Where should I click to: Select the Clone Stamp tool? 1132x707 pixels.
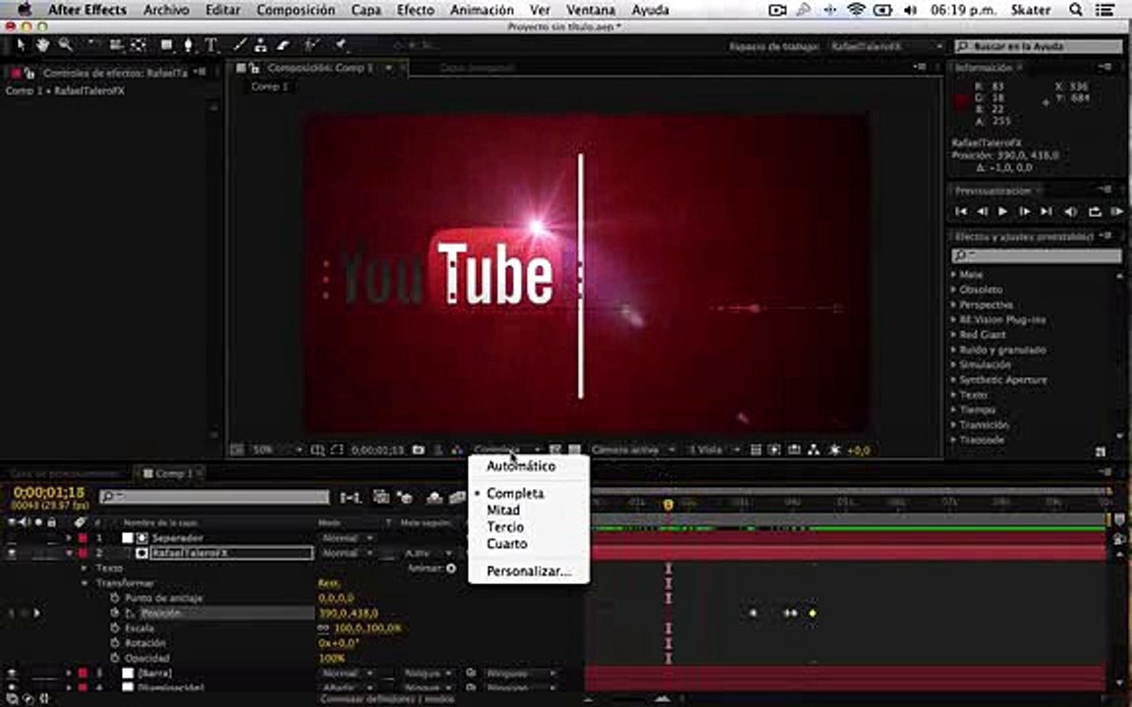click(x=260, y=45)
